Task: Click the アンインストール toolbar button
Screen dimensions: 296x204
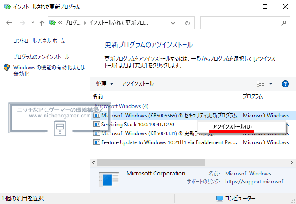Action: [138, 84]
